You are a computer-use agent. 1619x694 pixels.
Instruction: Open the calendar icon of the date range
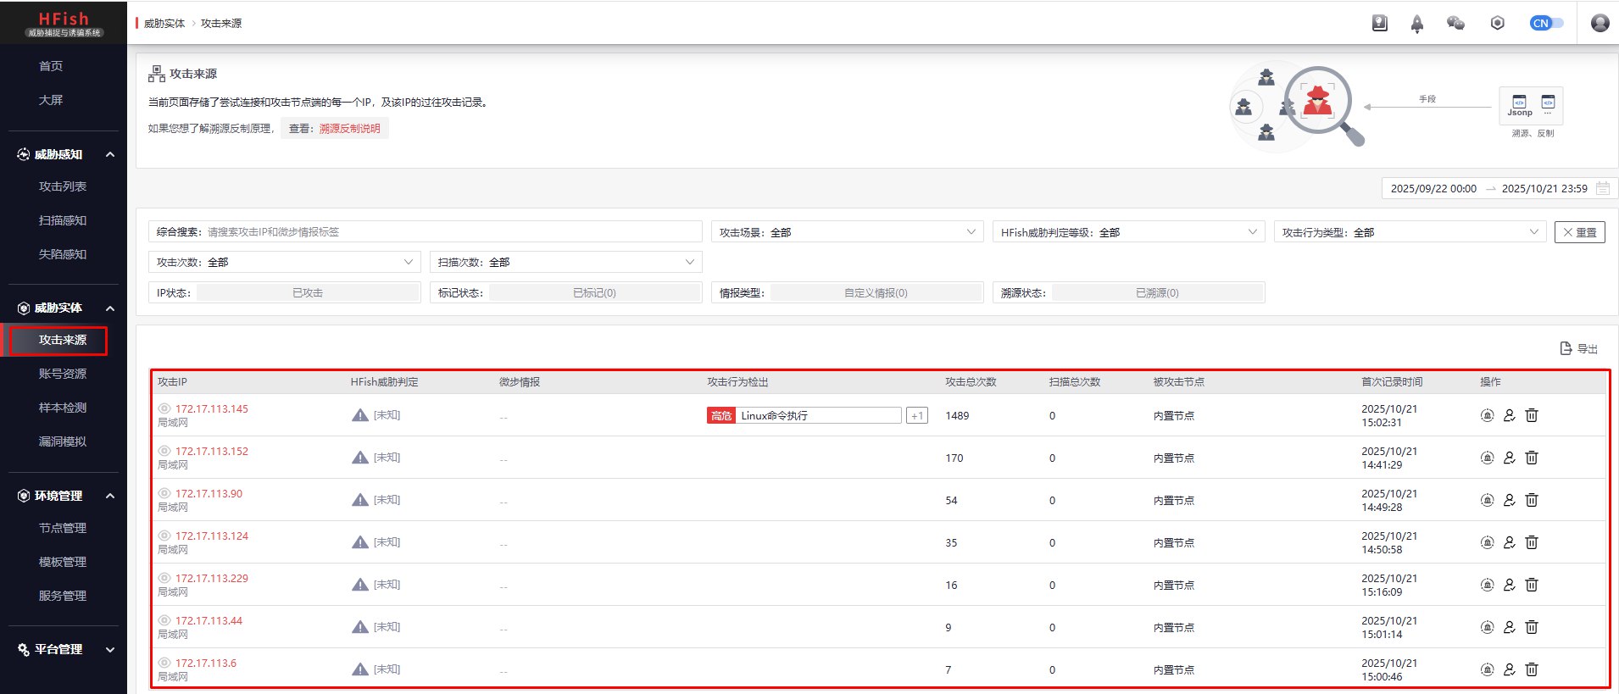click(x=1602, y=188)
